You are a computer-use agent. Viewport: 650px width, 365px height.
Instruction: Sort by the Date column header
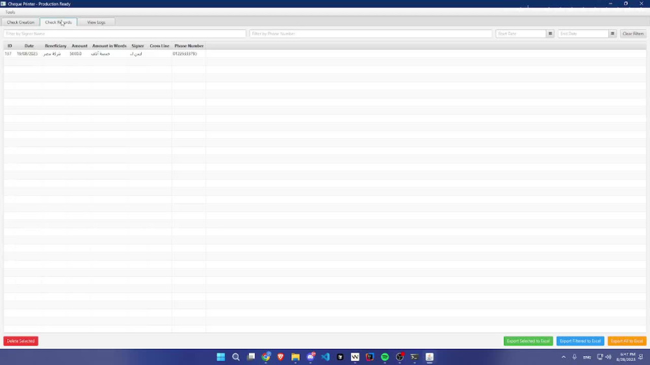click(x=29, y=46)
